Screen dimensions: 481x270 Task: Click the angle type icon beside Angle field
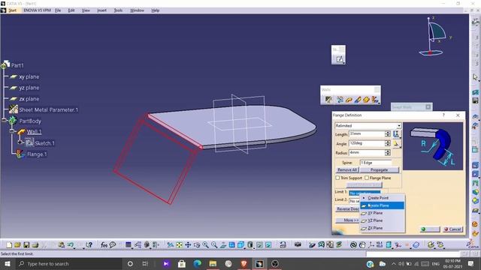pyautogui.click(x=396, y=143)
